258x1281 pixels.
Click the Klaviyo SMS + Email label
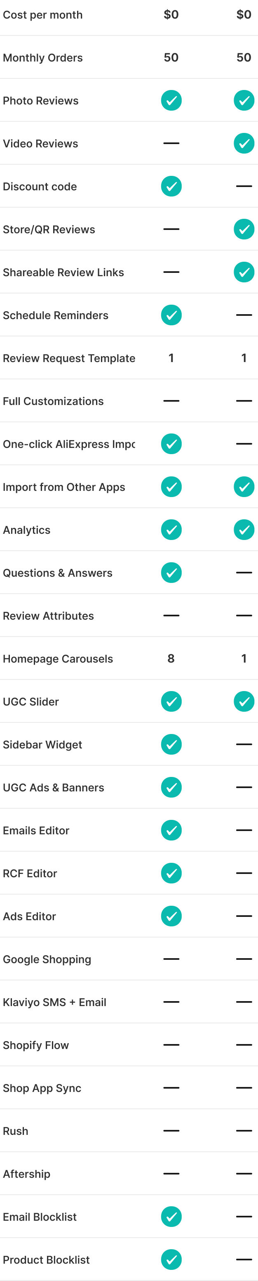[54, 1002]
